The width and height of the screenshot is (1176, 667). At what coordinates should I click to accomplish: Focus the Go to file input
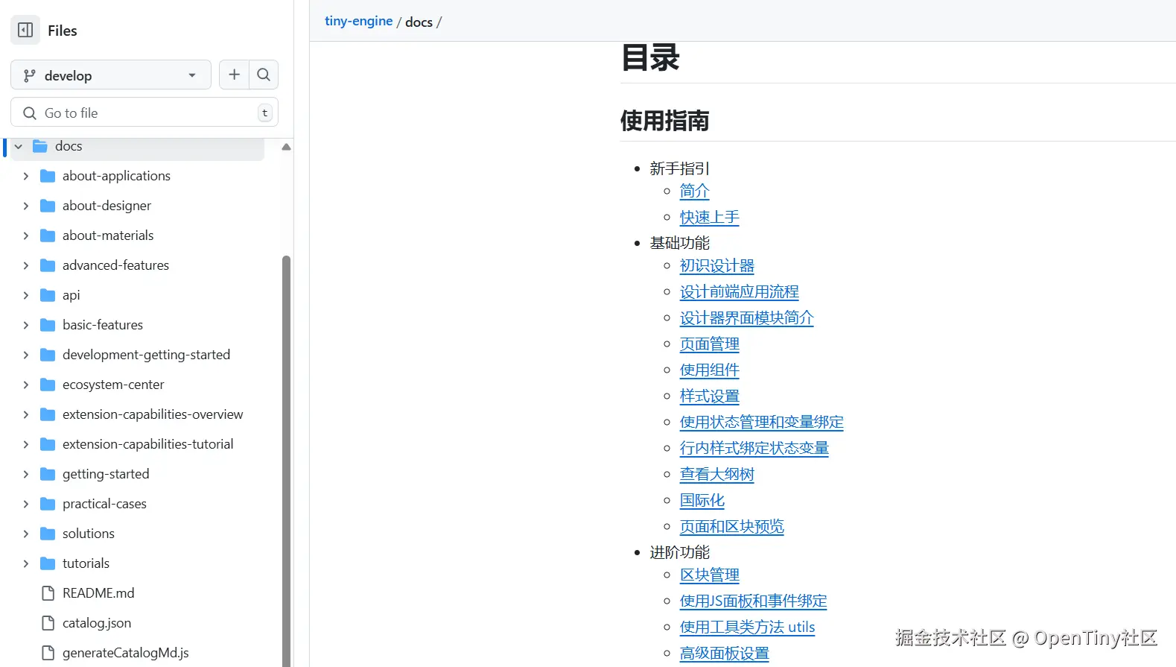(144, 113)
